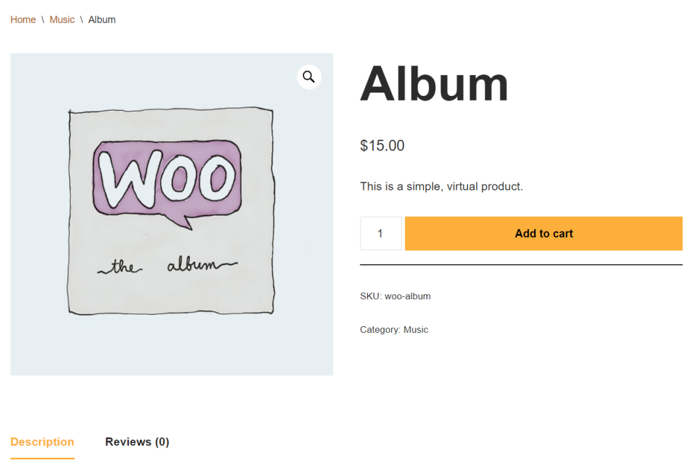This screenshot has height=472, width=692.
Task: Visit the Music breadcrumb link
Action: [x=61, y=20]
